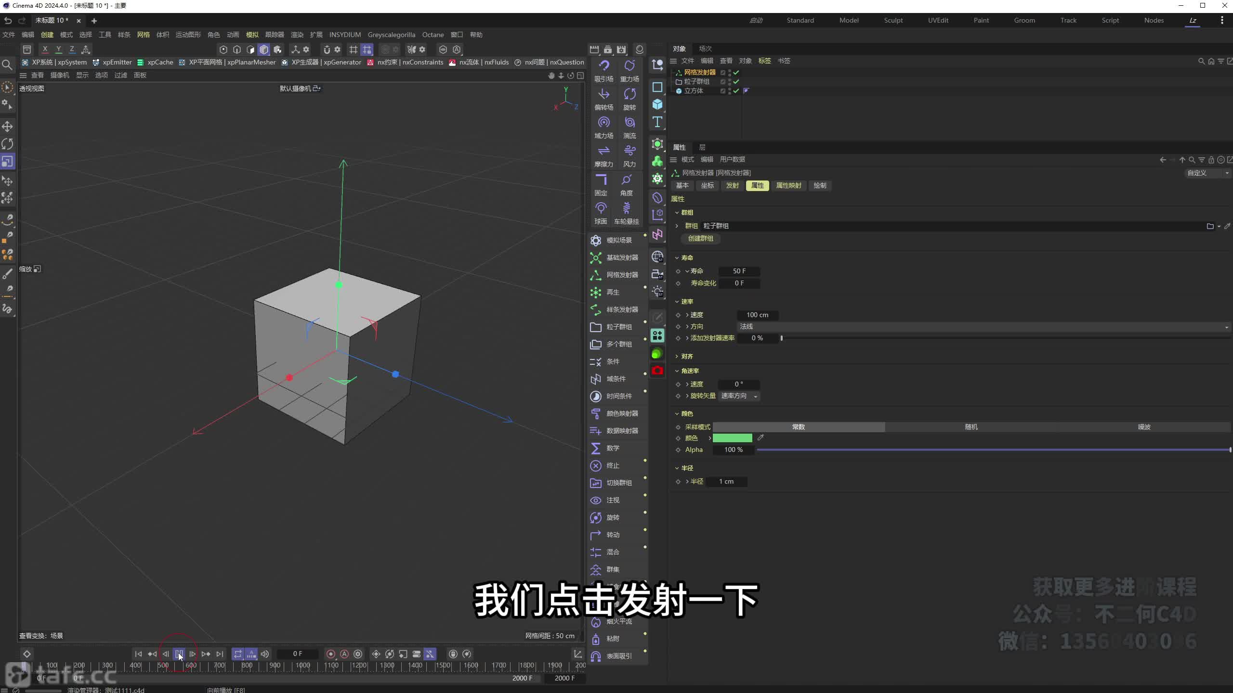Toggle X axis lock
The image size is (1233, 693).
pyautogui.click(x=45, y=49)
